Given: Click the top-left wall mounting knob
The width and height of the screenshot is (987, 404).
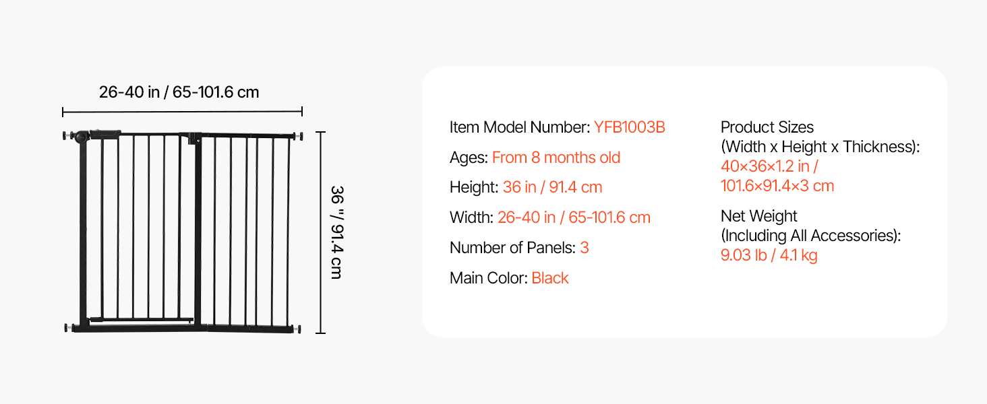Looking at the screenshot, I should coord(67,136).
